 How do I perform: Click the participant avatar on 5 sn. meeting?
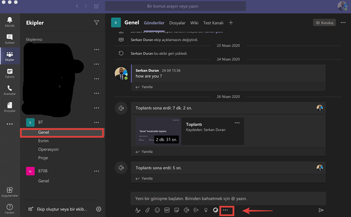pos(319,168)
